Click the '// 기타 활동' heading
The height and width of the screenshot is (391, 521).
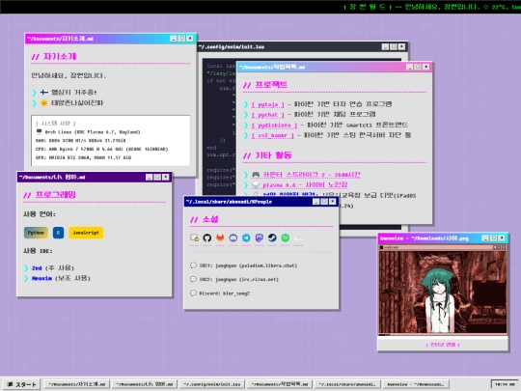tap(267, 155)
